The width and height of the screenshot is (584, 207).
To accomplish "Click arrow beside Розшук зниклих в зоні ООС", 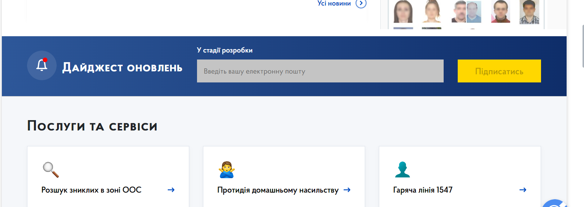I will pyautogui.click(x=171, y=190).
